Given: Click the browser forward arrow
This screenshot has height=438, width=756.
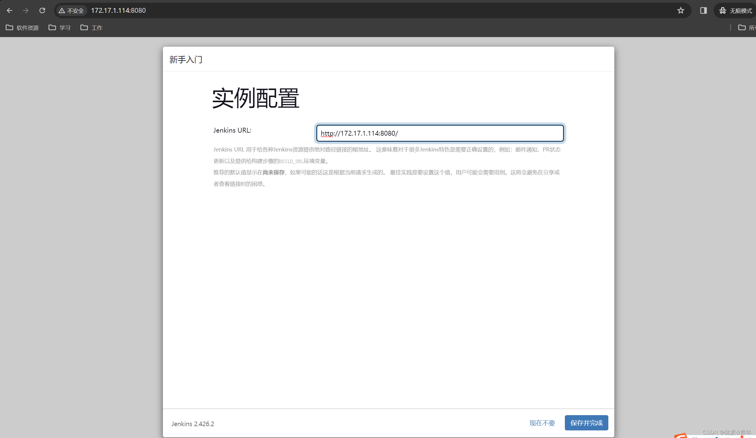Looking at the screenshot, I should [x=26, y=11].
